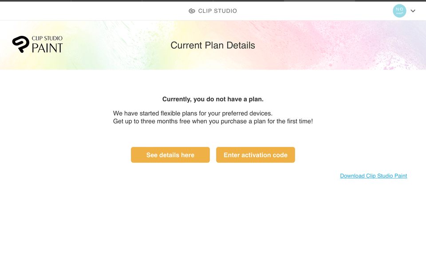Screen dimensions: 426x260
Task: Open the account avatar circle top right
Action: 399,11
